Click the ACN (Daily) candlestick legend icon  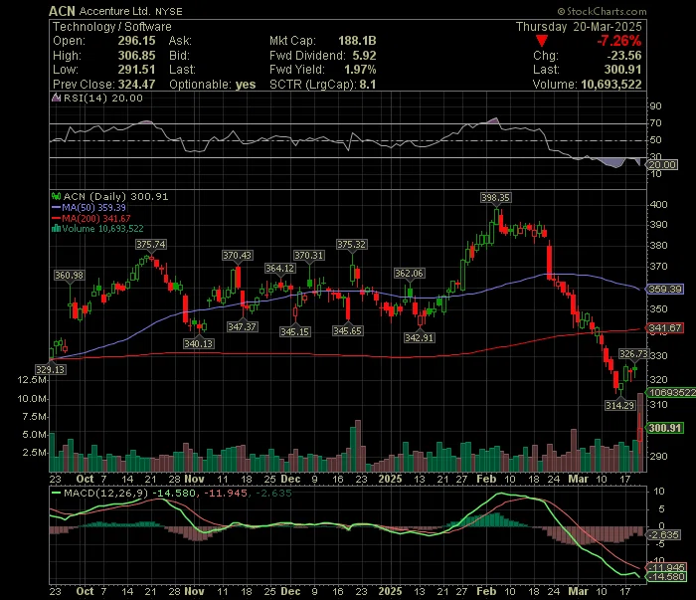[56, 196]
